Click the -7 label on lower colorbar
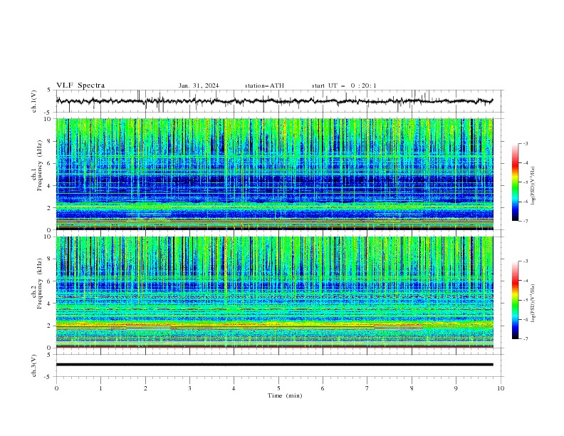The height and width of the screenshot is (436, 564). [x=525, y=338]
